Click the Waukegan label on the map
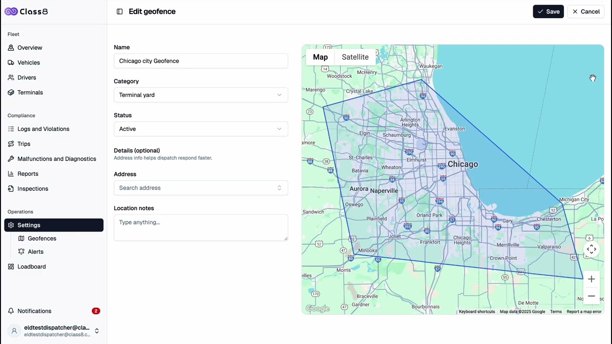Screen dimensions: 612x344 point(431,66)
